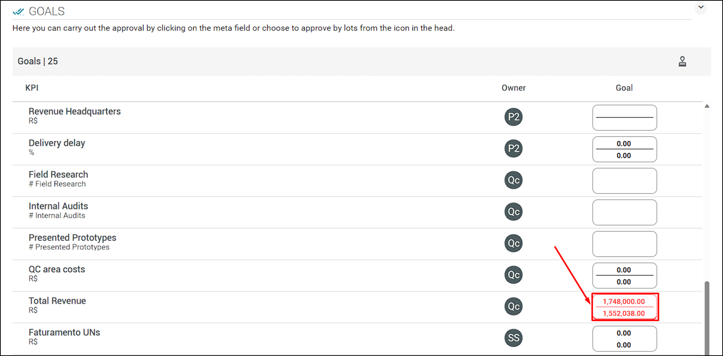Click the Qc owner avatar for Total Revenue
Image resolution: width=723 pixels, height=356 pixels.
coord(513,306)
